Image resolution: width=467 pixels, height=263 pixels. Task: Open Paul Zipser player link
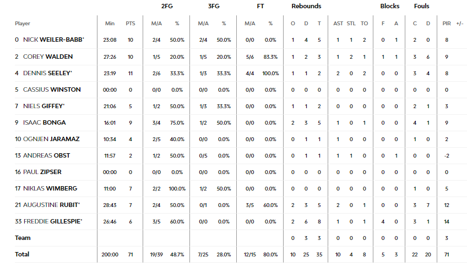click(42, 172)
